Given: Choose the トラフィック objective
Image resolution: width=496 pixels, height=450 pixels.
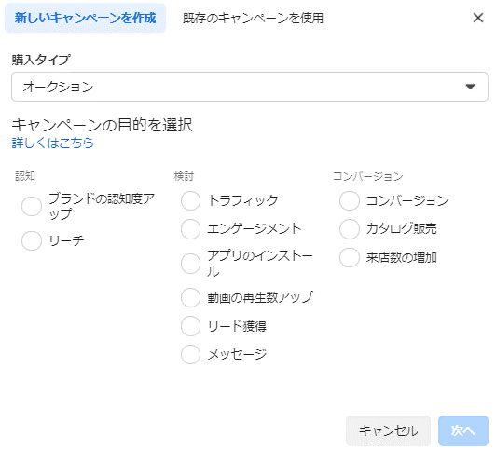Looking at the screenshot, I should tap(190, 200).
